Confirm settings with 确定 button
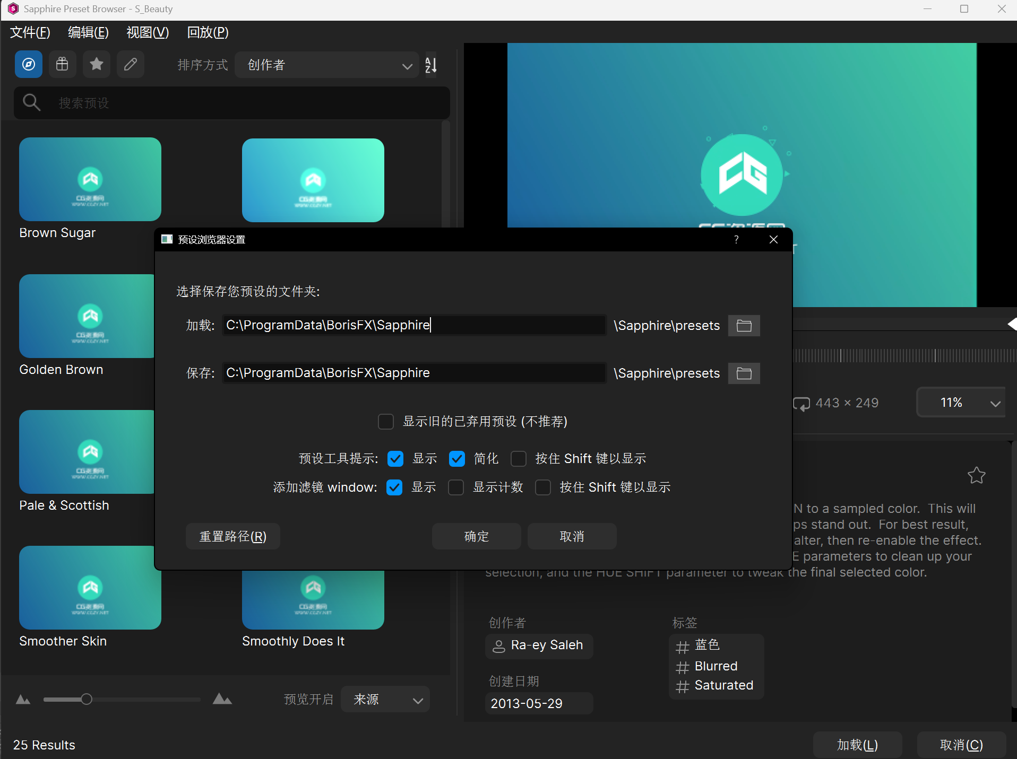 click(476, 536)
